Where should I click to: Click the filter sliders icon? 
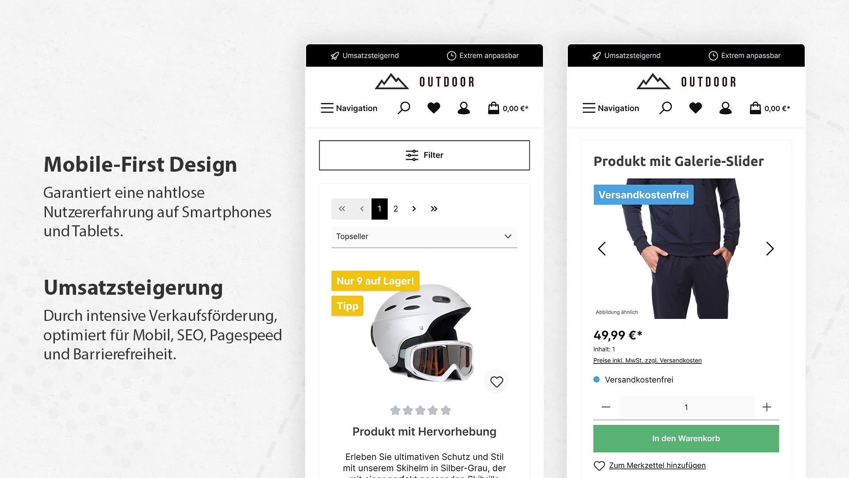coord(412,154)
